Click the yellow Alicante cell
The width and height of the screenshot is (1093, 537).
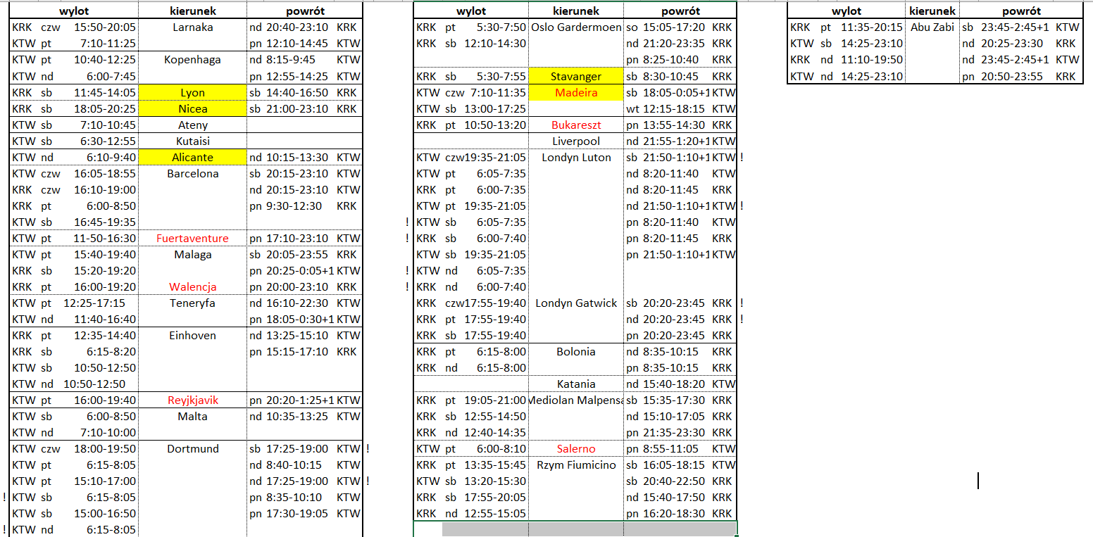point(193,157)
